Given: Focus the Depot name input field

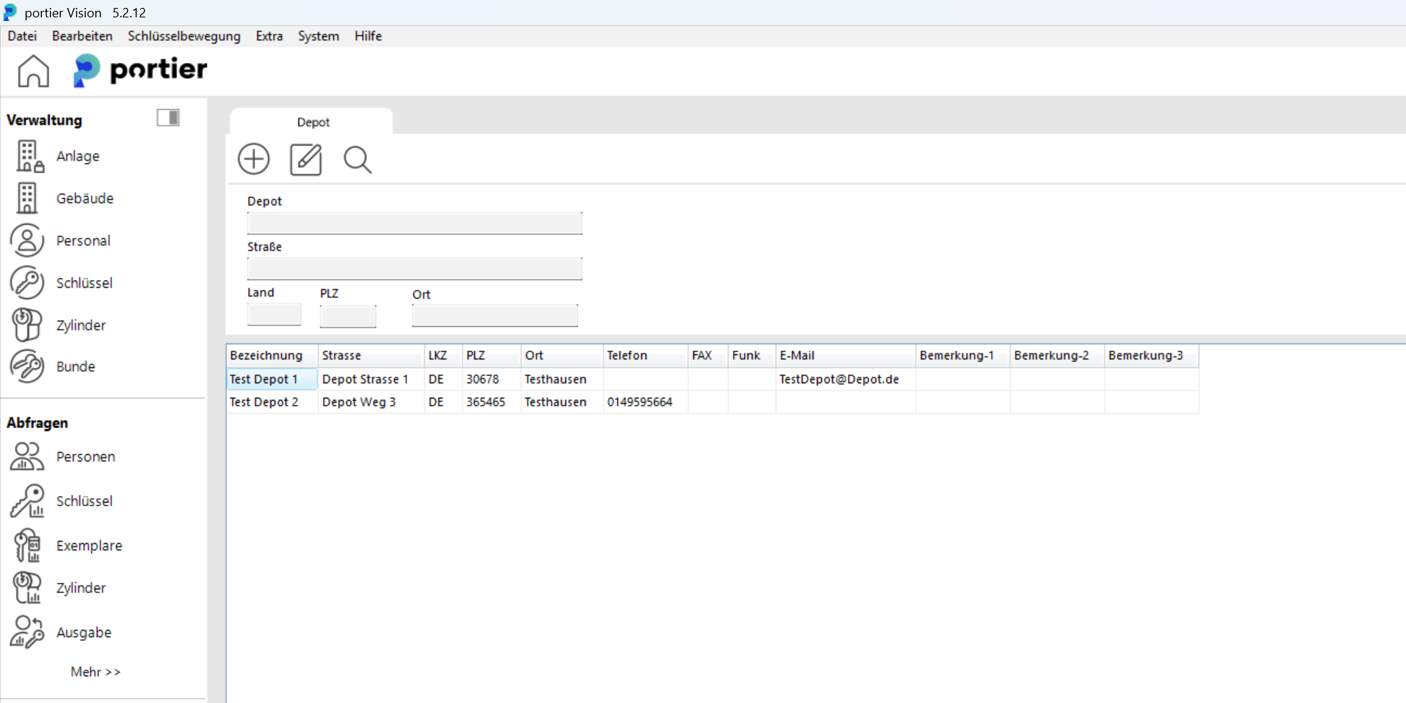Looking at the screenshot, I should 414,223.
